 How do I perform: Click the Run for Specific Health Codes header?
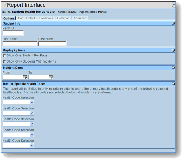pos(88,84)
